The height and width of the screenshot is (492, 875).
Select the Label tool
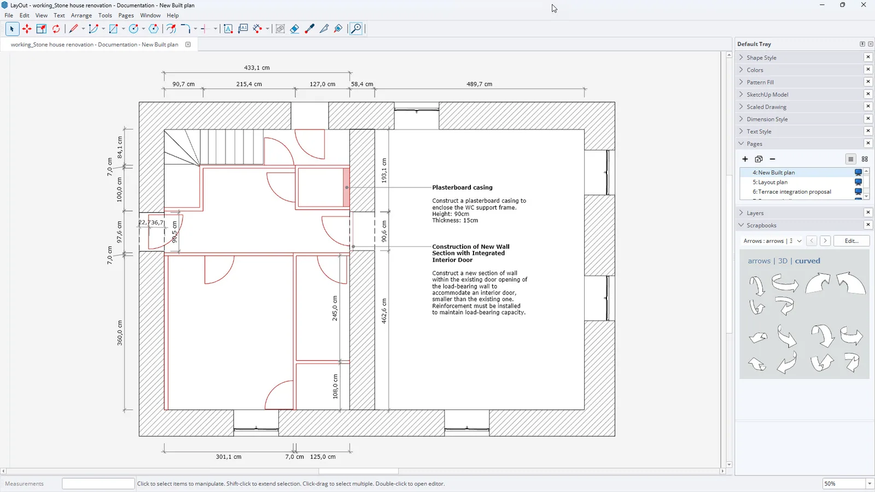[x=243, y=29]
